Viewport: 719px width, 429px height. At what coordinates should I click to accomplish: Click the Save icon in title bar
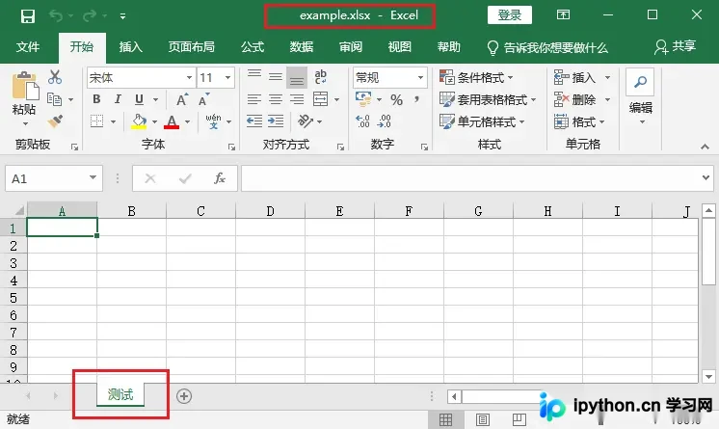[x=28, y=16]
